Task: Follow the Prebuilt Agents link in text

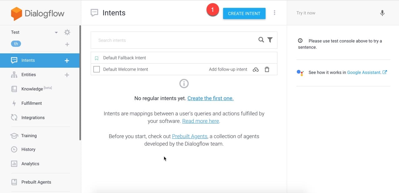Action: click(190, 136)
